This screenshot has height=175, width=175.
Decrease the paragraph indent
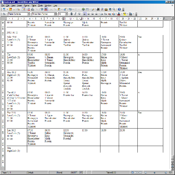point(110,14)
